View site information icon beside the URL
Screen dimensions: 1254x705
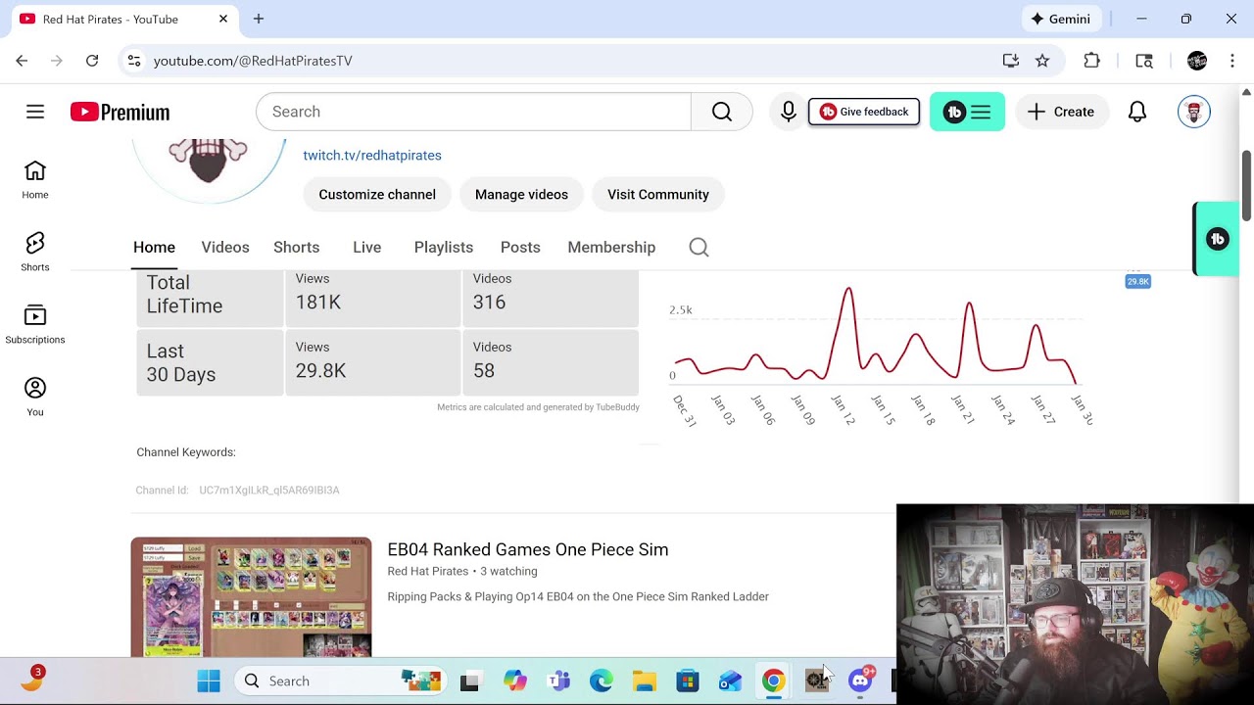pyautogui.click(x=134, y=61)
